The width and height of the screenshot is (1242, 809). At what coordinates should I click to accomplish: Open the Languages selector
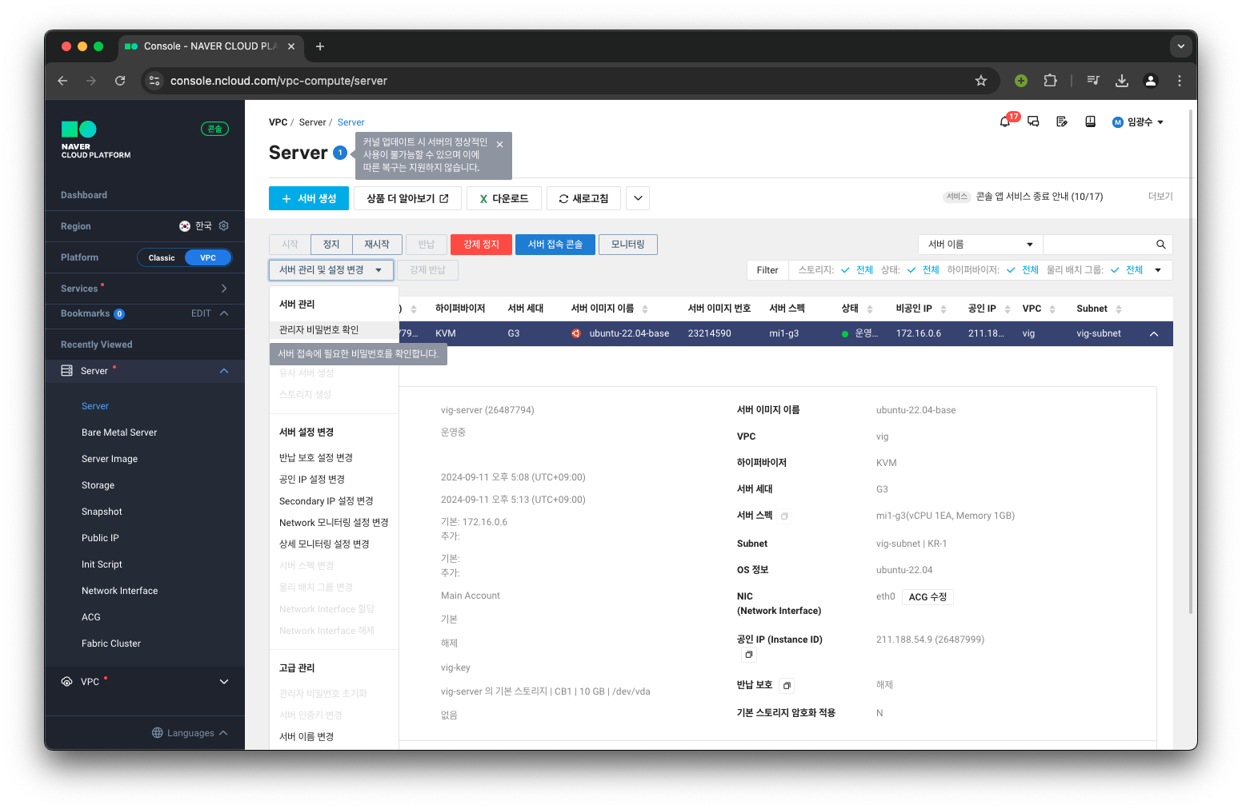click(190, 733)
